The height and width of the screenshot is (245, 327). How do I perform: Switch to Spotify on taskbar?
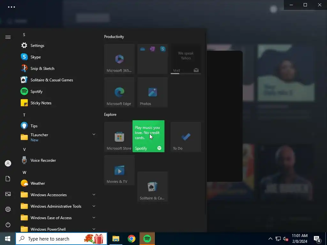(147, 239)
